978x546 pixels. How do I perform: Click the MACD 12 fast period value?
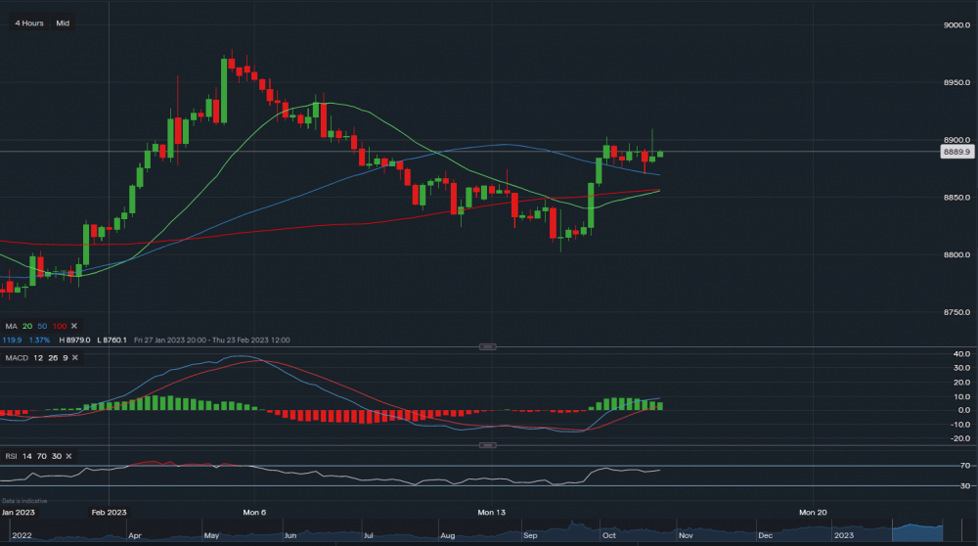tap(36, 358)
